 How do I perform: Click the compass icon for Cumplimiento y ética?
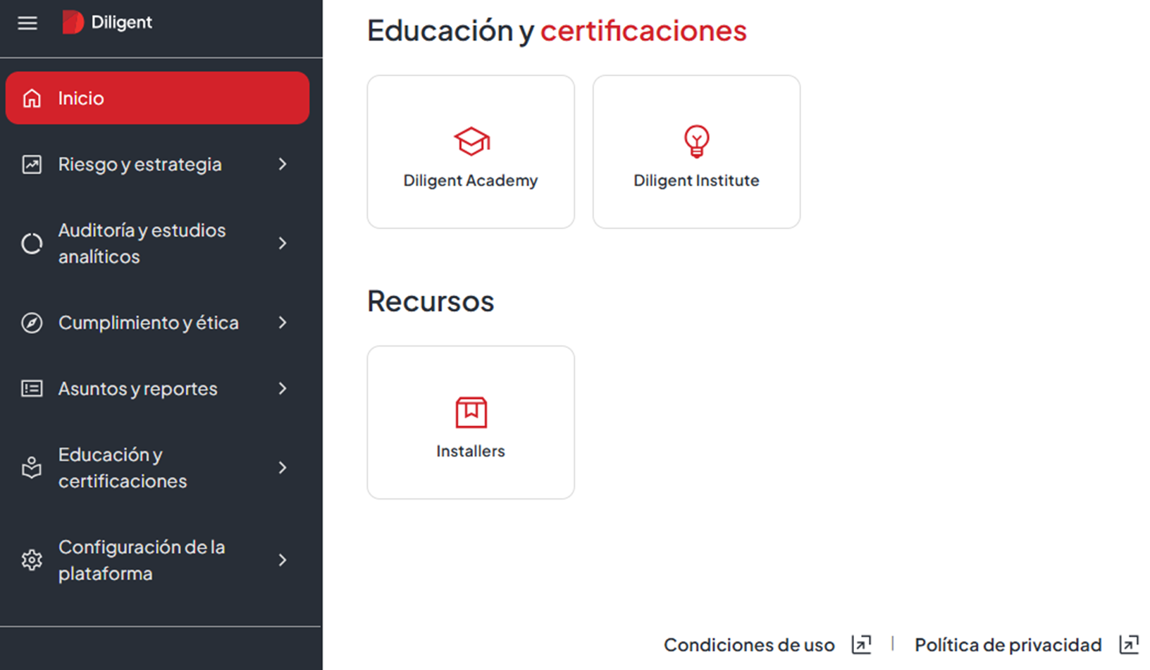(x=32, y=323)
